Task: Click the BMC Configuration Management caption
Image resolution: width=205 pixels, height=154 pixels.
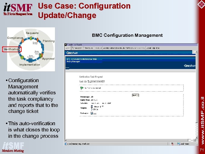Action: tap(127, 35)
